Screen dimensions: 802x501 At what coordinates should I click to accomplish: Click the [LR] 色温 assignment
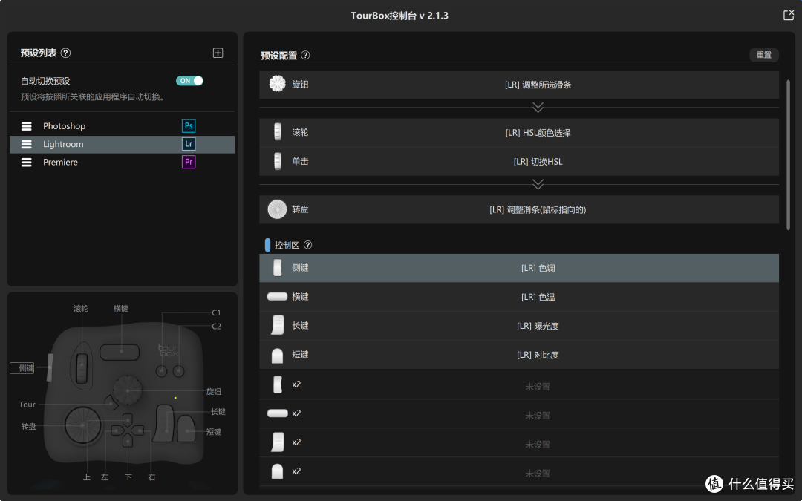pyautogui.click(x=538, y=297)
